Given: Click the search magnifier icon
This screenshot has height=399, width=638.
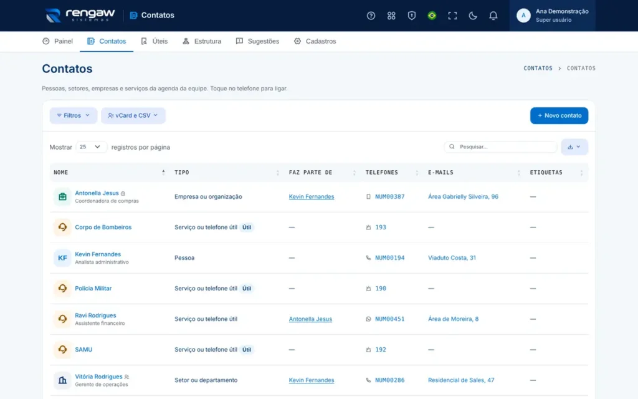Looking at the screenshot, I should pos(452,147).
